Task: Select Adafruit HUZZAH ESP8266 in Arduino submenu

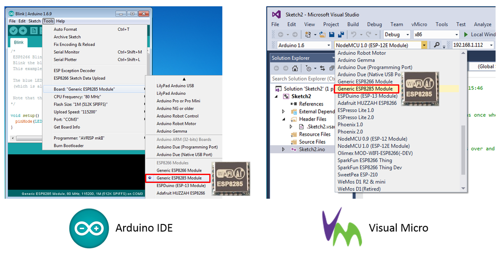Action: (x=181, y=193)
